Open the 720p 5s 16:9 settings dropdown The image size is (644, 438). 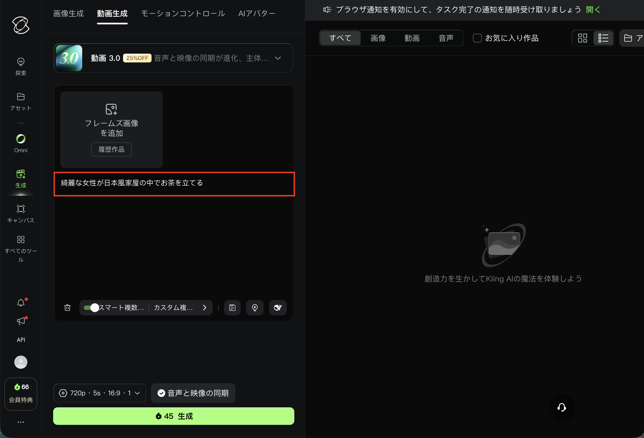100,393
